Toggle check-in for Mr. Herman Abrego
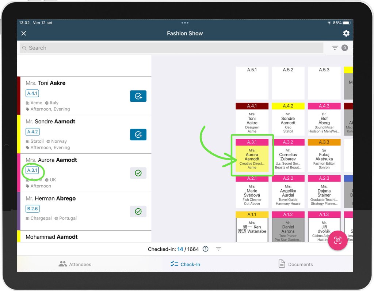Viewport: 374px width, 291px height. [x=138, y=212]
